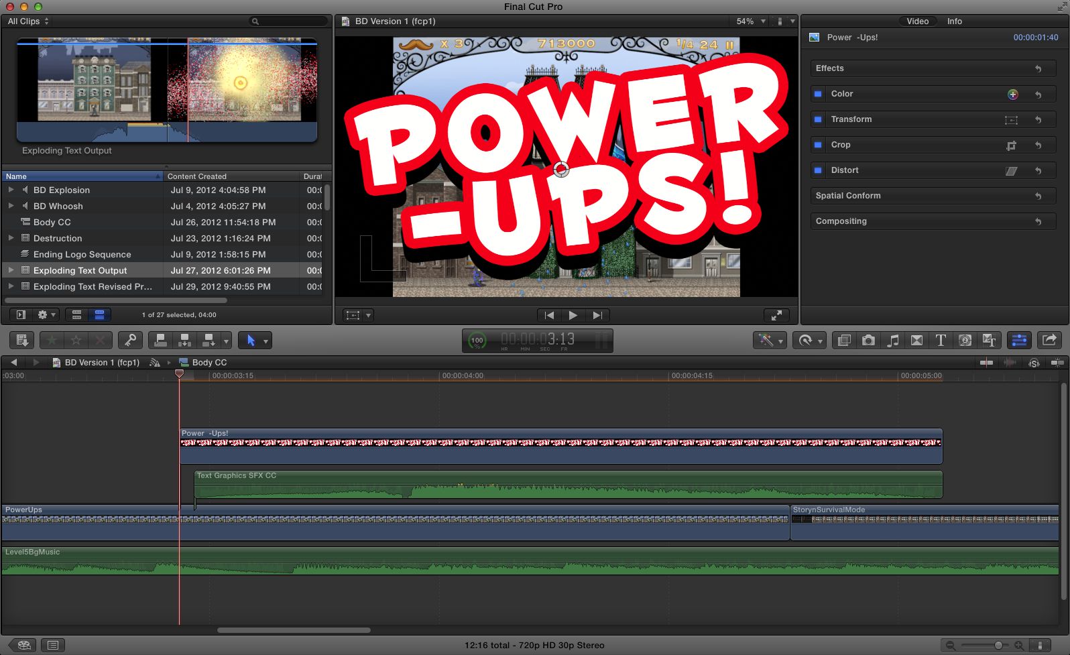1070x655 pixels.
Task: Toggle timeline snapping icon
Action: 1057,363
